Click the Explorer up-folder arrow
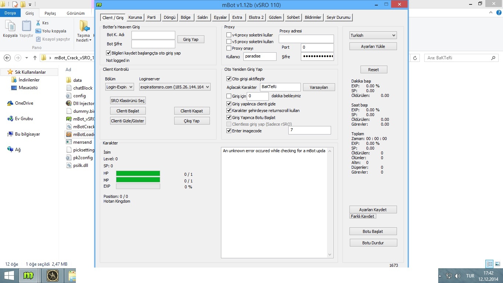The width and height of the screenshot is (503, 283). point(35,58)
